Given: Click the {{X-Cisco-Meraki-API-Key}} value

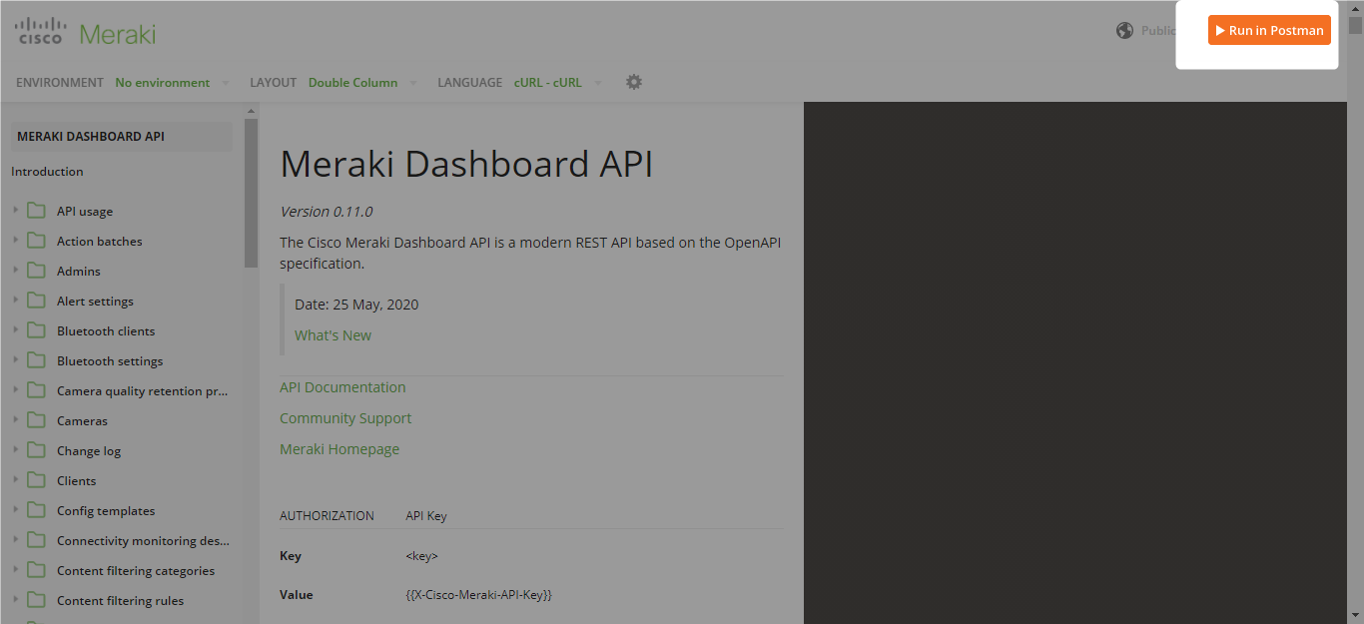Looking at the screenshot, I should pos(479,595).
